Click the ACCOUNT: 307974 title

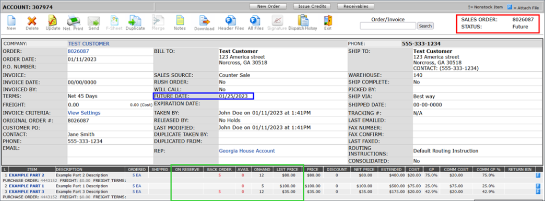tap(23, 7)
